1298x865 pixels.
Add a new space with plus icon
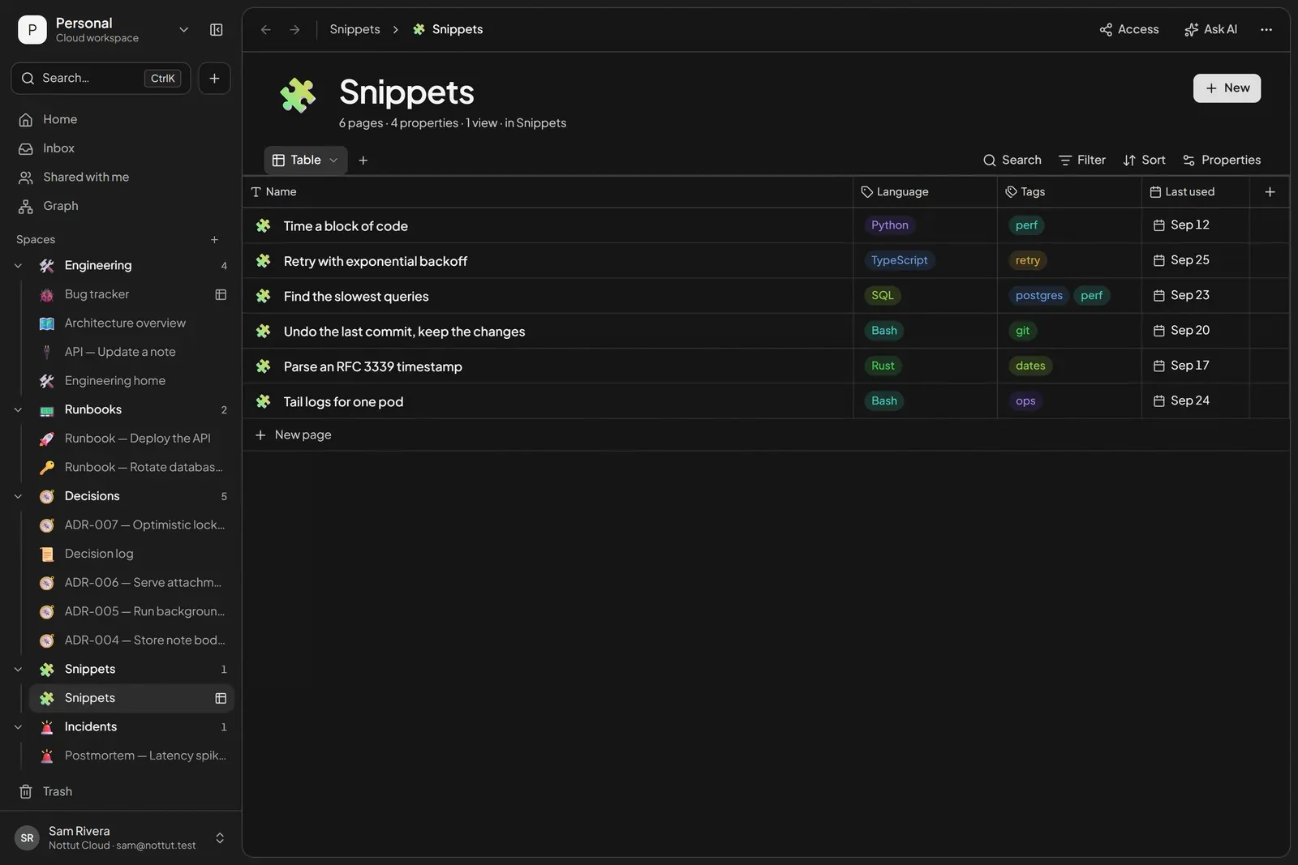pyautogui.click(x=214, y=240)
